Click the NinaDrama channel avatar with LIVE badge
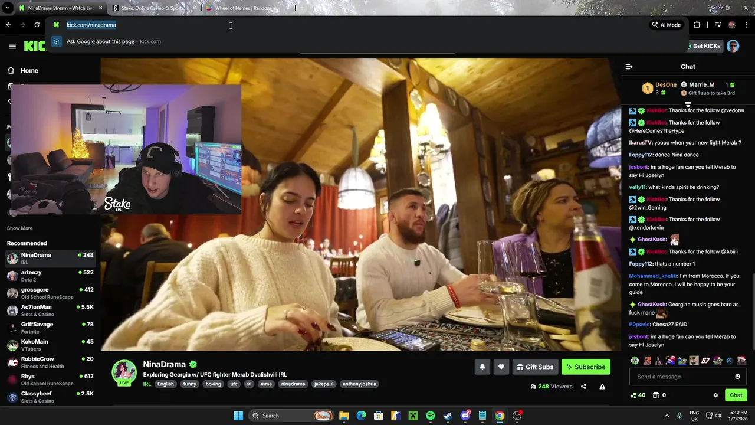This screenshot has width=755, height=425. [x=124, y=372]
